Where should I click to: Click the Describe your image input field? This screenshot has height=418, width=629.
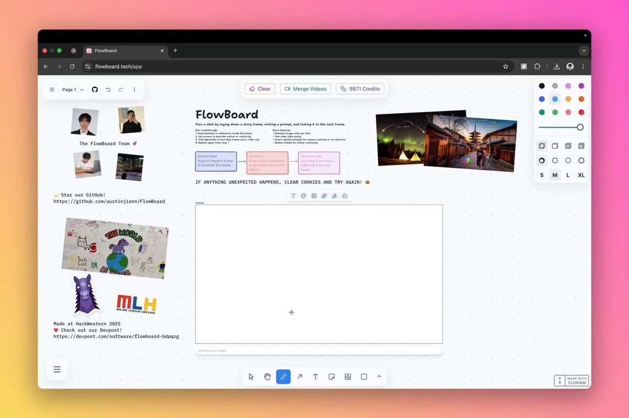319,350
